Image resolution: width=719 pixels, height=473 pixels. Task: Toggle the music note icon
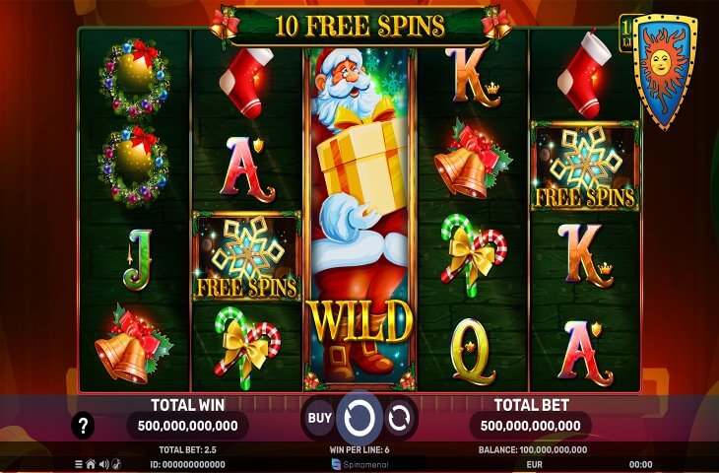point(116,464)
